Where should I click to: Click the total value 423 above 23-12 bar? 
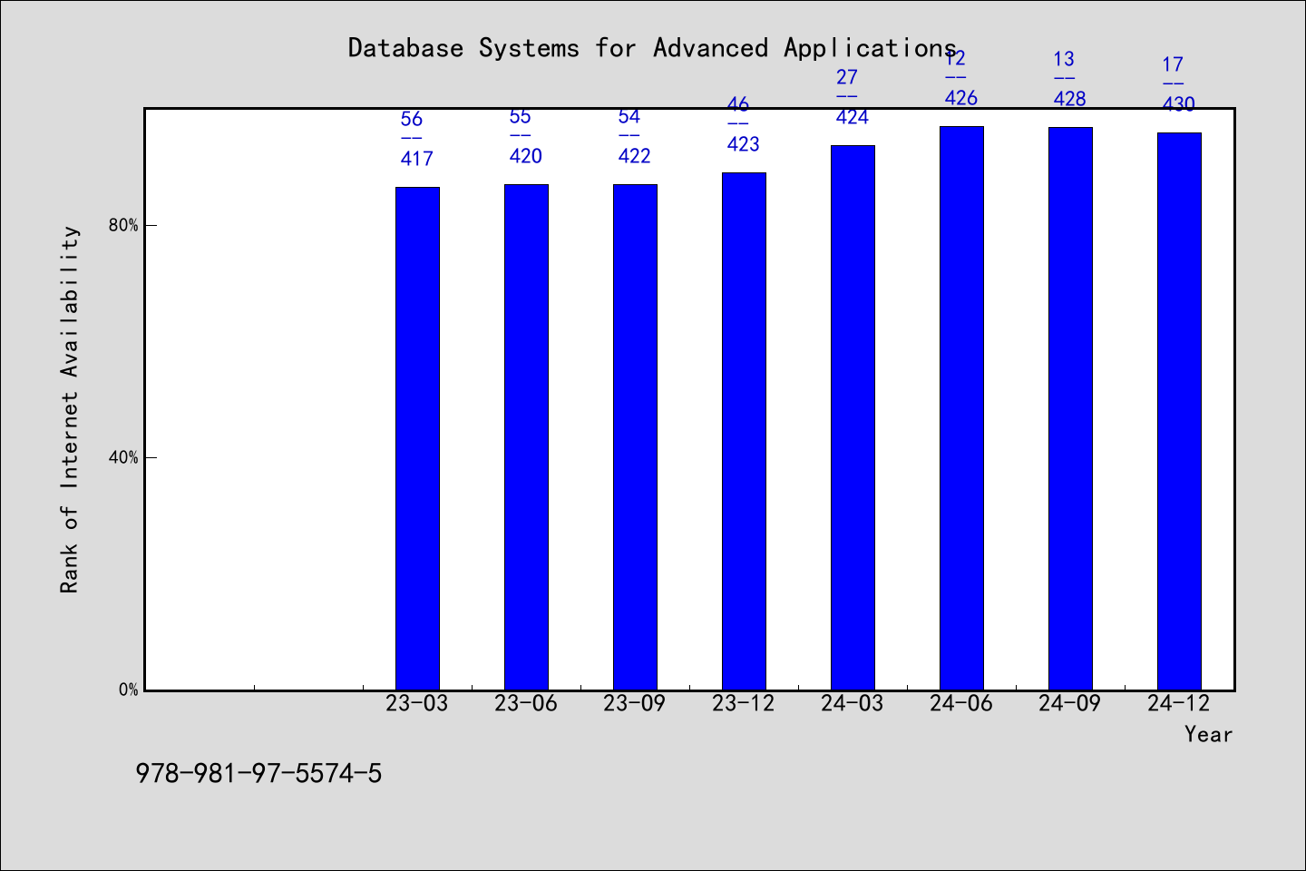point(744,144)
